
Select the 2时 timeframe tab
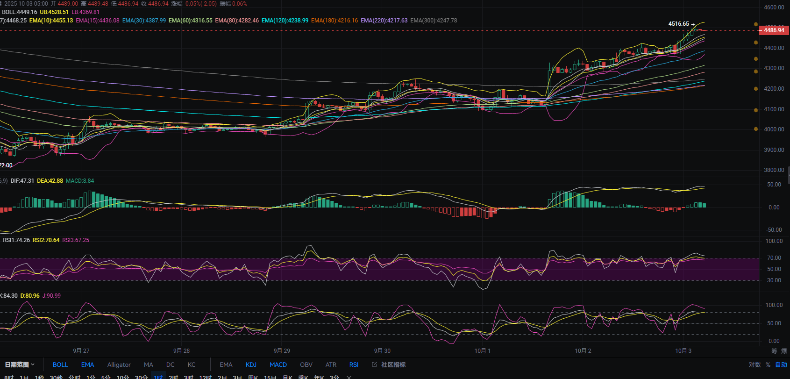(173, 377)
